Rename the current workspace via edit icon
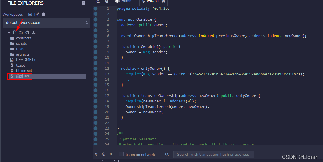The width and height of the screenshot is (323, 162). [x=37, y=14]
